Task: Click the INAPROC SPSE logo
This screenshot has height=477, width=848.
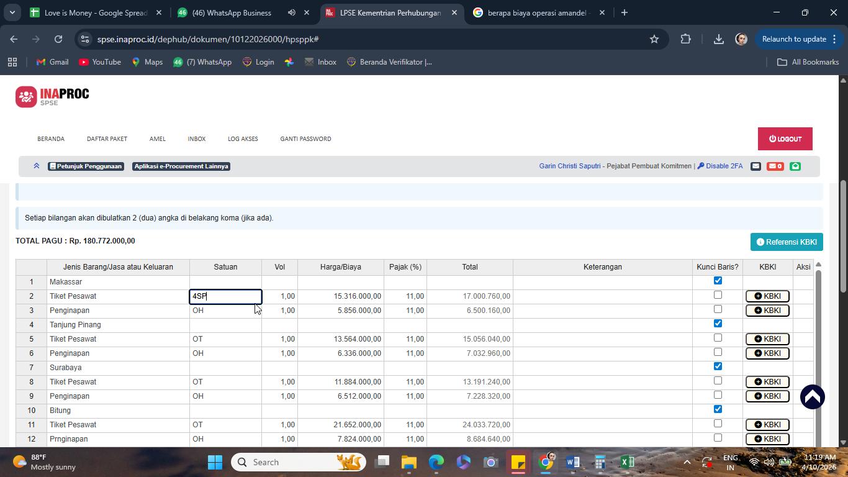Action: [x=52, y=96]
